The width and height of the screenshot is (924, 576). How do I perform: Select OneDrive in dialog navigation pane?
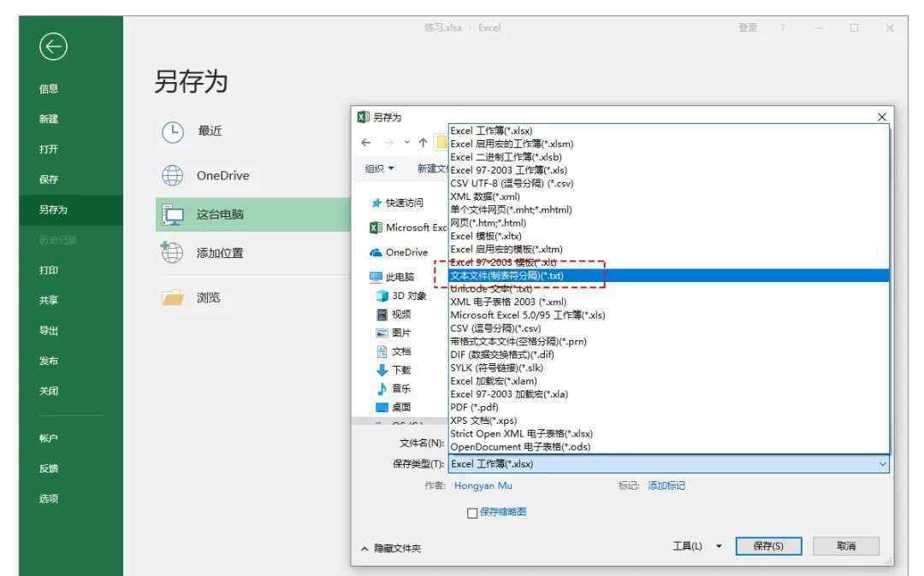click(x=399, y=252)
